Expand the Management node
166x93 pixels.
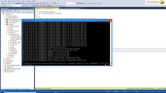[4, 67]
